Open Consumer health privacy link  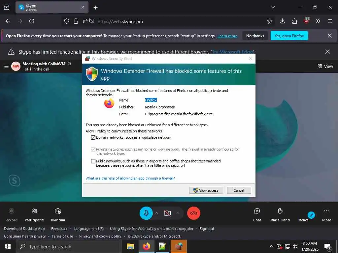25,236
